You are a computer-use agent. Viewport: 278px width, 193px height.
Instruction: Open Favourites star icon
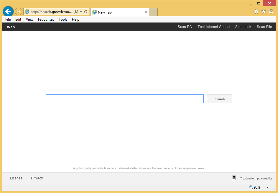point(264,12)
